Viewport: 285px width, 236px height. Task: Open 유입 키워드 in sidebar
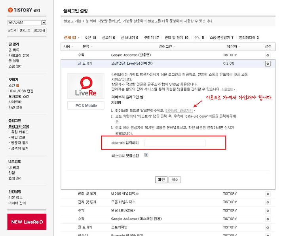20,132
